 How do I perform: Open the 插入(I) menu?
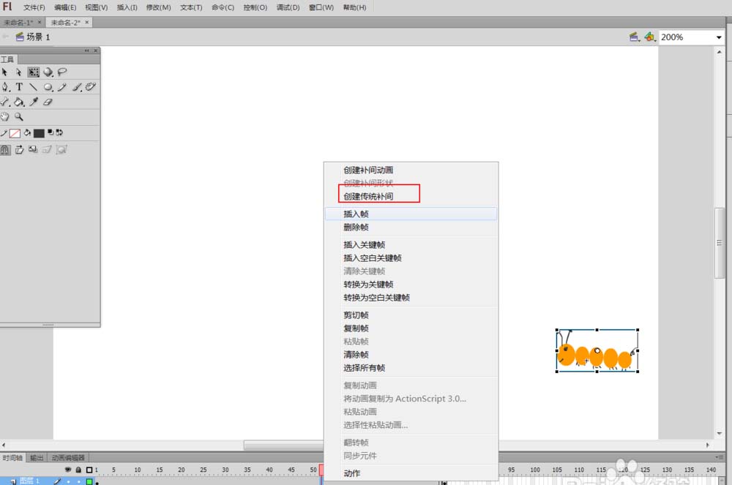coord(127,7)
